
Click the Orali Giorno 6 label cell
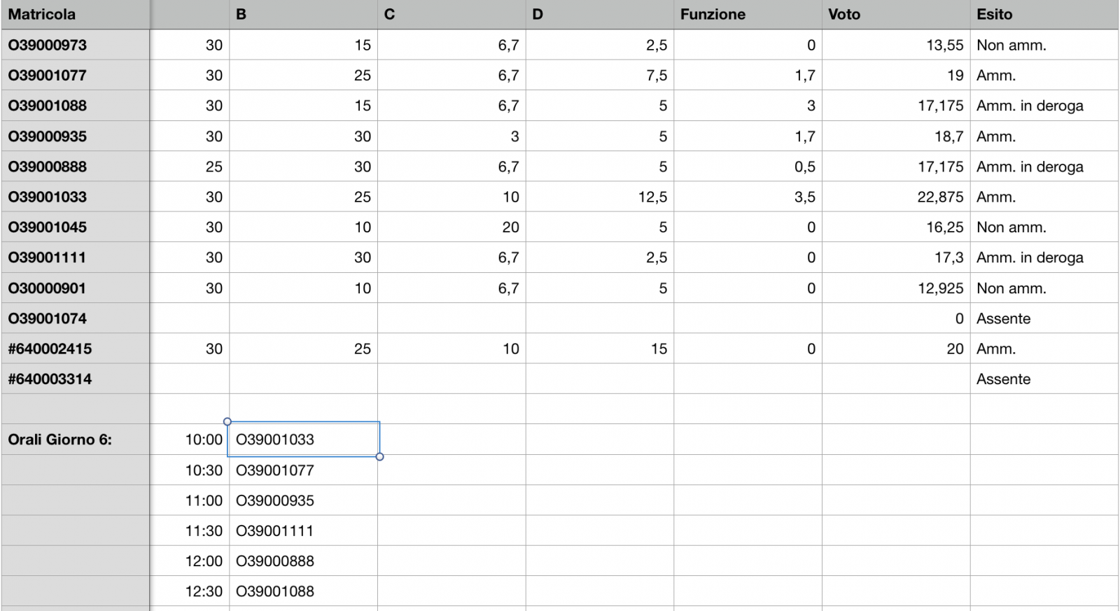pos(75,440)
